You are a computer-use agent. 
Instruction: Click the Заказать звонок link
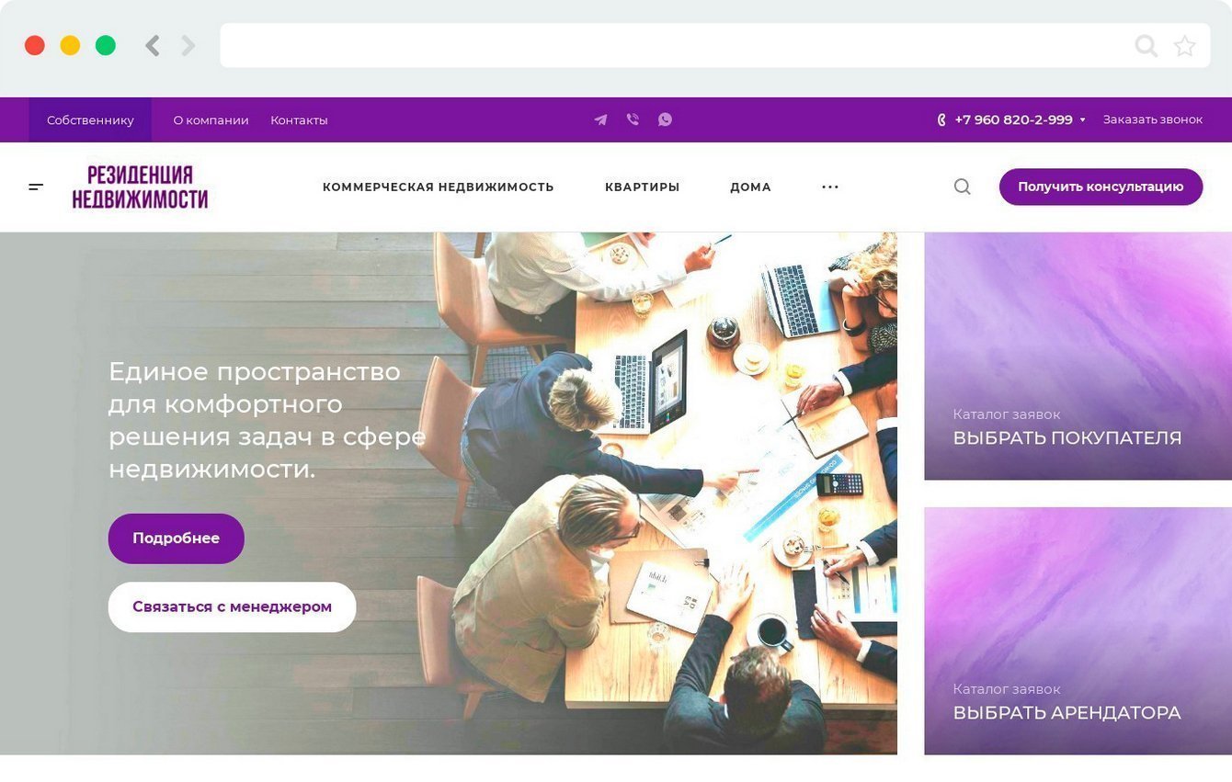coord(1152,119)
